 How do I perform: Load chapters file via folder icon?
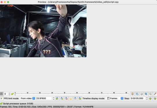click(71, 98)
